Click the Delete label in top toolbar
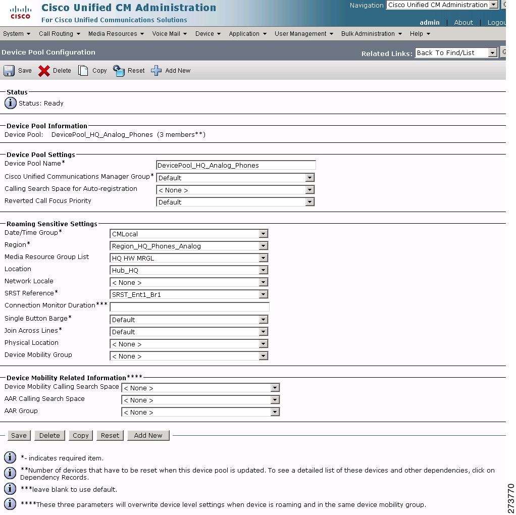Viewport: 516px width, 515px height. coord(62,70)
